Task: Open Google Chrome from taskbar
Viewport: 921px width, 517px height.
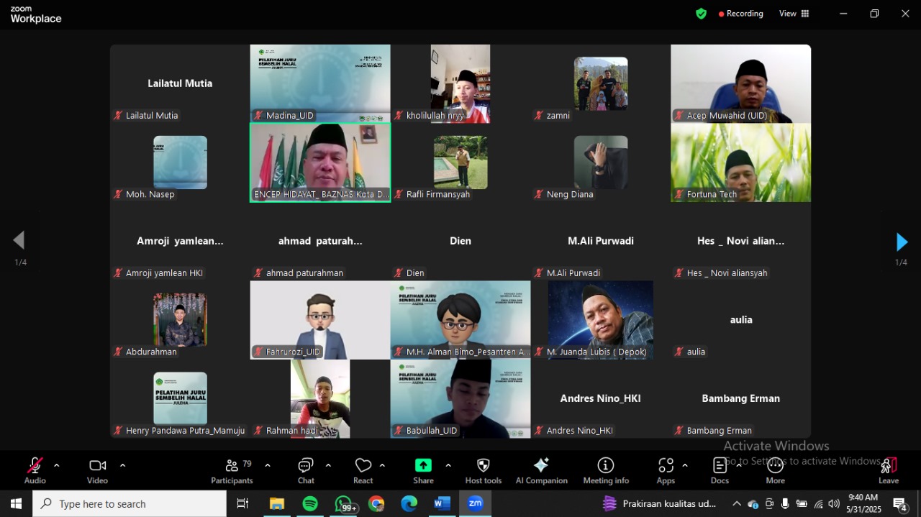Action: click(376, 503)
